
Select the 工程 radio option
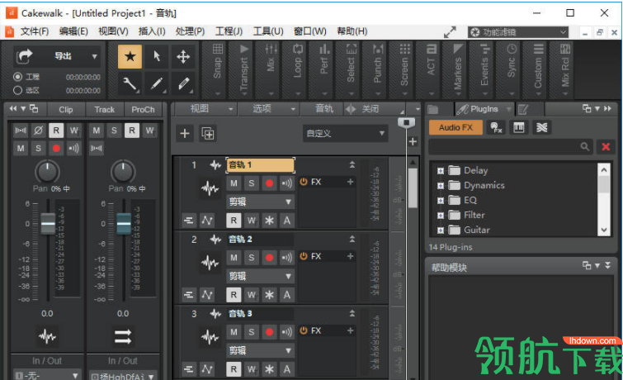17,77
